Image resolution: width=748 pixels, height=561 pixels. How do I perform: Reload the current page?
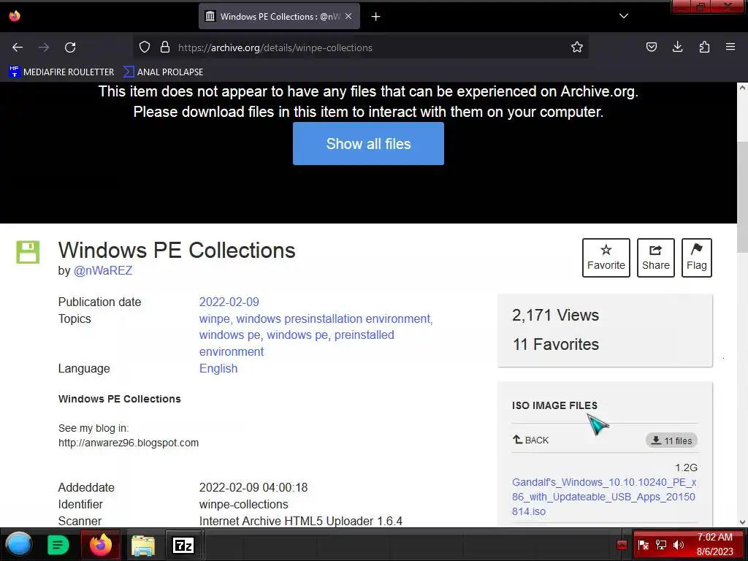point(70,47)
